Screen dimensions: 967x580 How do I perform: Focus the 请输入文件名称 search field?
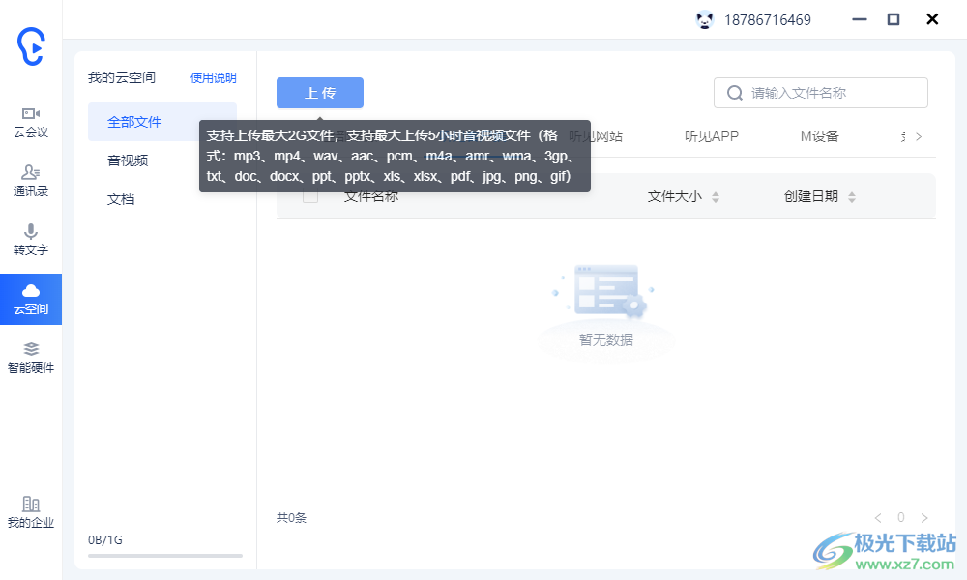pos(821,93)
